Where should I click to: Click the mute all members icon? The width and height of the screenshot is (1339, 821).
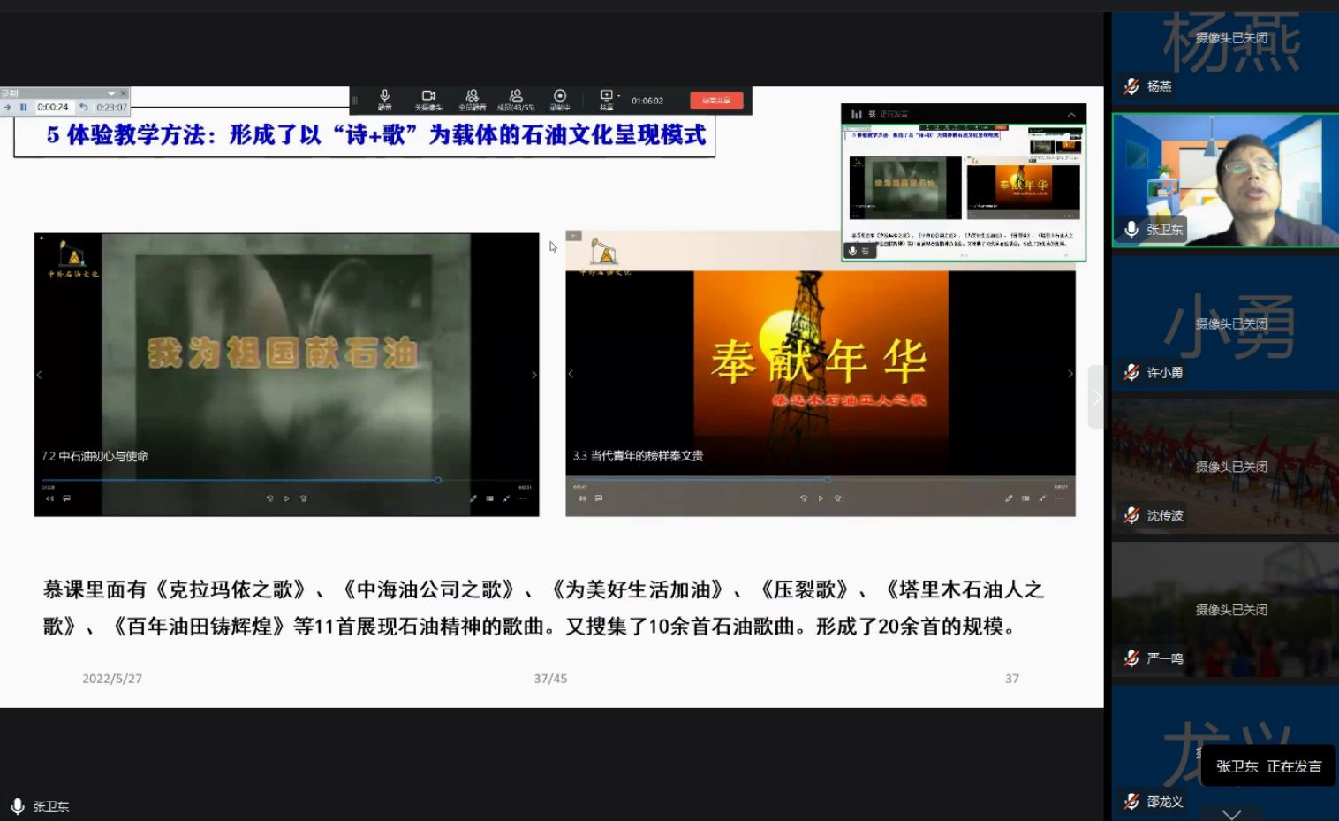pyautogui.click(x=472, y=98)
